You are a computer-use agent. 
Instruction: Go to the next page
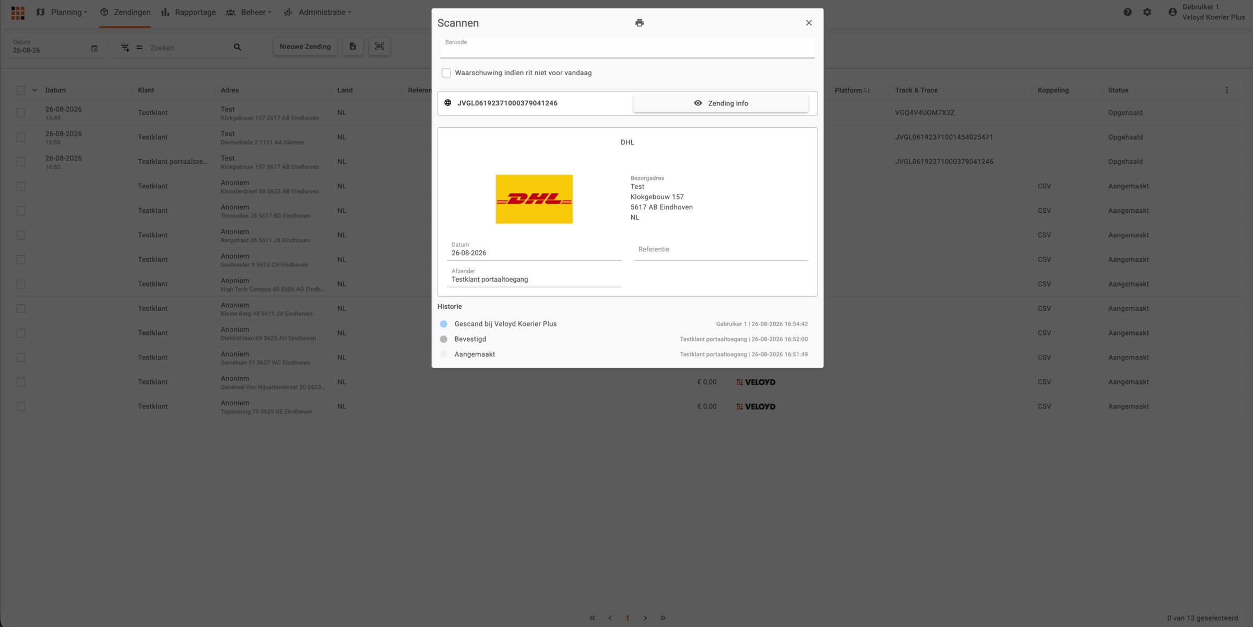tap(645, 618)
